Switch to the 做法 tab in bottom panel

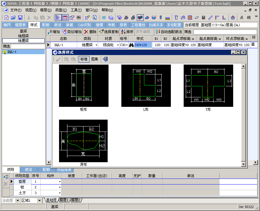click(x=29, y=170)
